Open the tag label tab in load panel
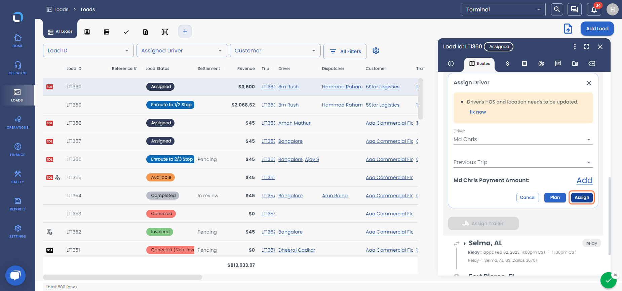Image resolution: width=622 pixels, height=291 pixels. click(x=592, y=64)
